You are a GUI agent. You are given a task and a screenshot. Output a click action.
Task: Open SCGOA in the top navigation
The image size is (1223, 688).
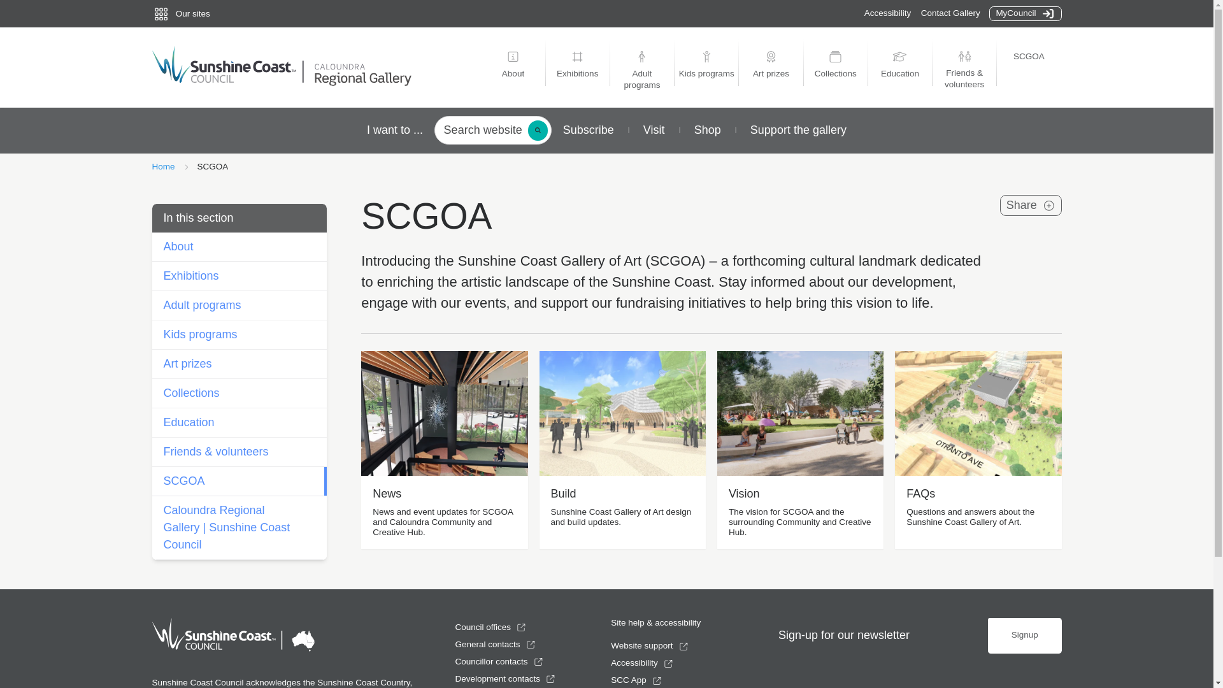pyautogui.click(x=1029, y=57)
